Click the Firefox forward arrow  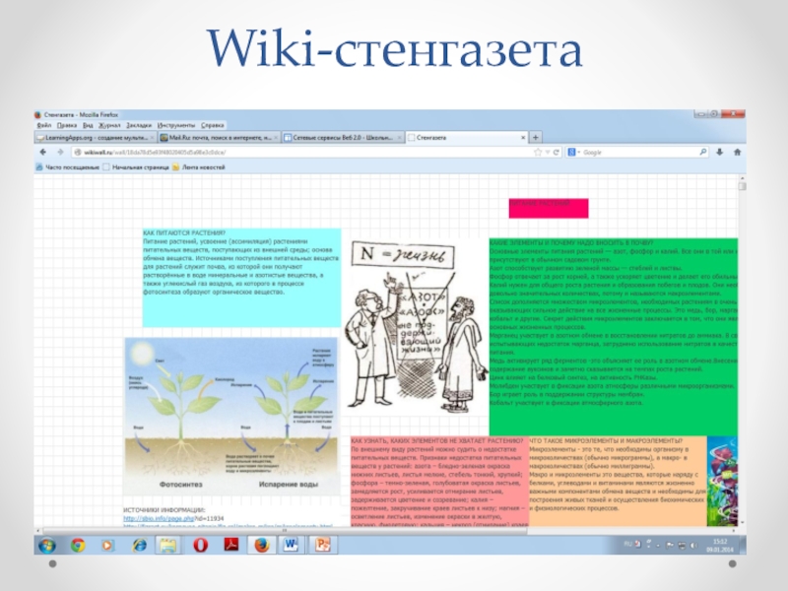[x=60, y=153]
